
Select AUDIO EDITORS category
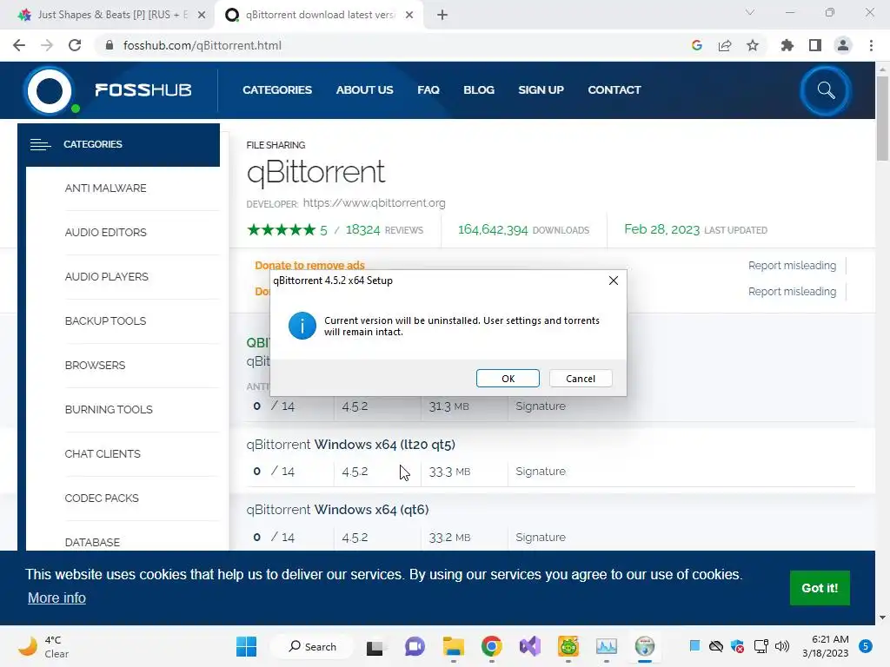105,233
